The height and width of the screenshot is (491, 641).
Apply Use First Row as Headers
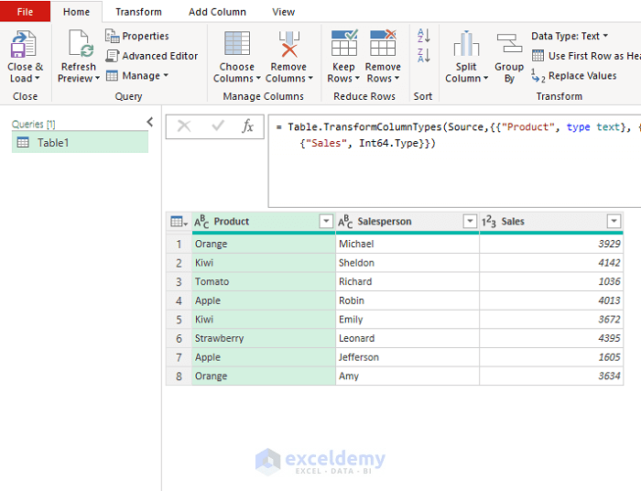[x=586, y=56]
